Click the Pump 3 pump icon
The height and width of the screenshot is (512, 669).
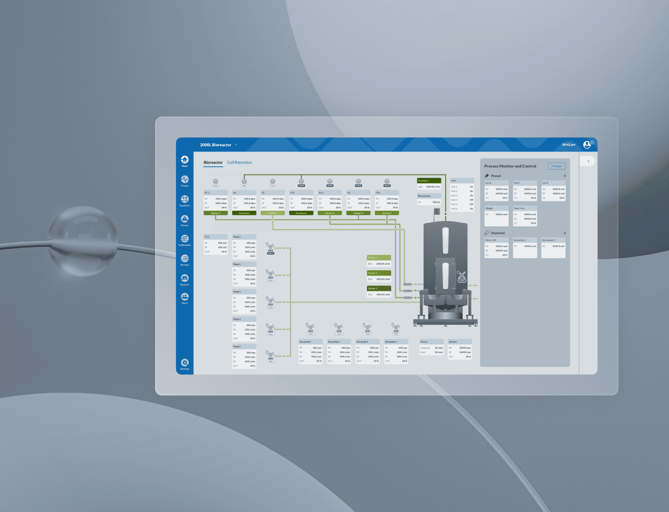[x=270, y=301]
